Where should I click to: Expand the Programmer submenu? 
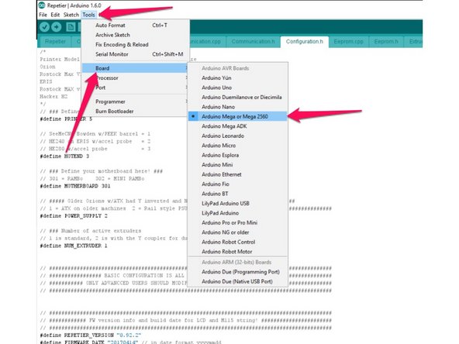point(135,101)
